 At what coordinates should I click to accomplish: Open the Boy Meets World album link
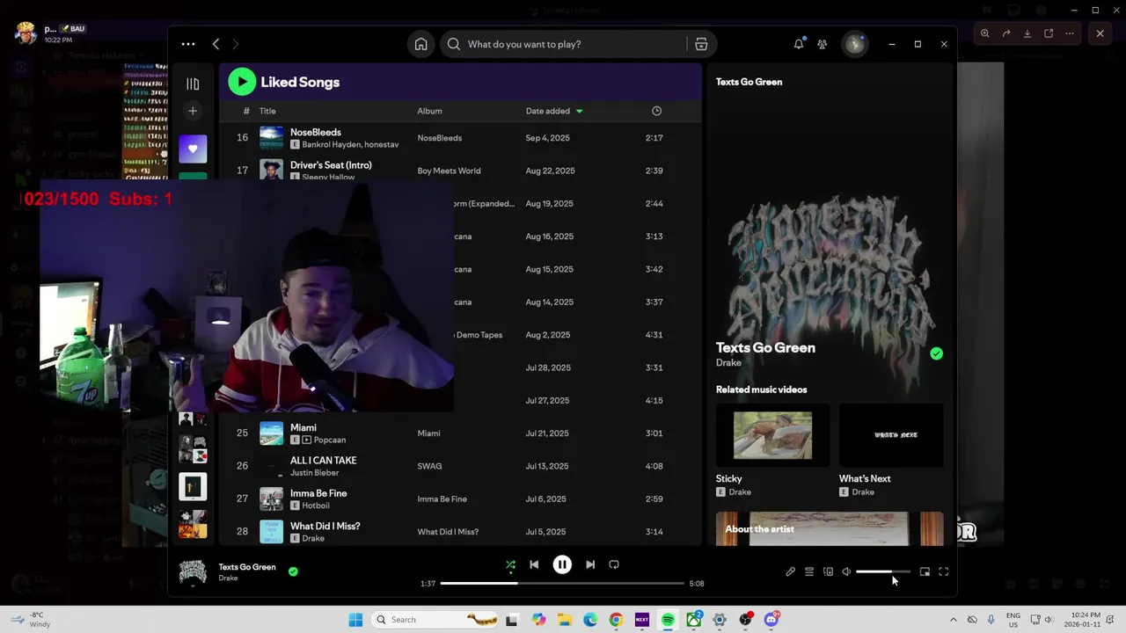(449, 171)
